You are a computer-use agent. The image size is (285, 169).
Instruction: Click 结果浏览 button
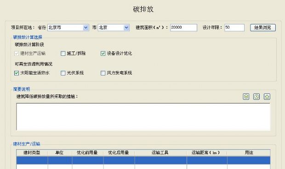tap(262, 28)
